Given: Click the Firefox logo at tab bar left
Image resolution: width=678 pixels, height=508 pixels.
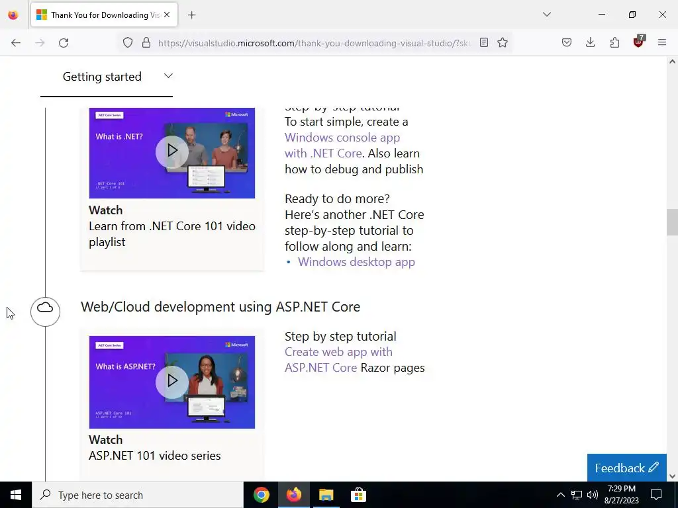Looking at the screenshot, I should [x=13, y=15].
